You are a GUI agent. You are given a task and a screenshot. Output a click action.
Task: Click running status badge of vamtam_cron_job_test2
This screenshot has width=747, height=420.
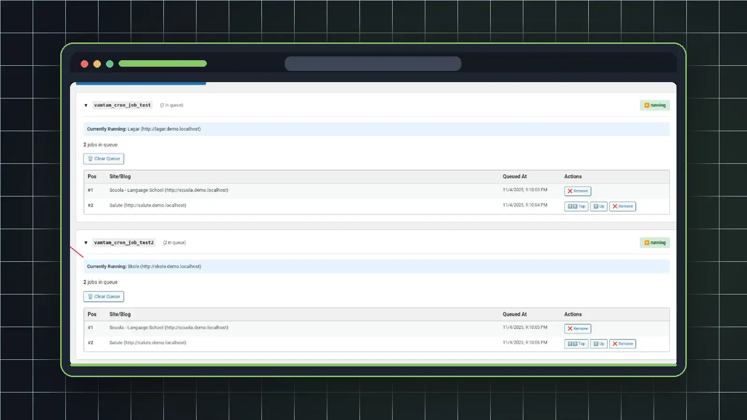(x=655, y=243)
